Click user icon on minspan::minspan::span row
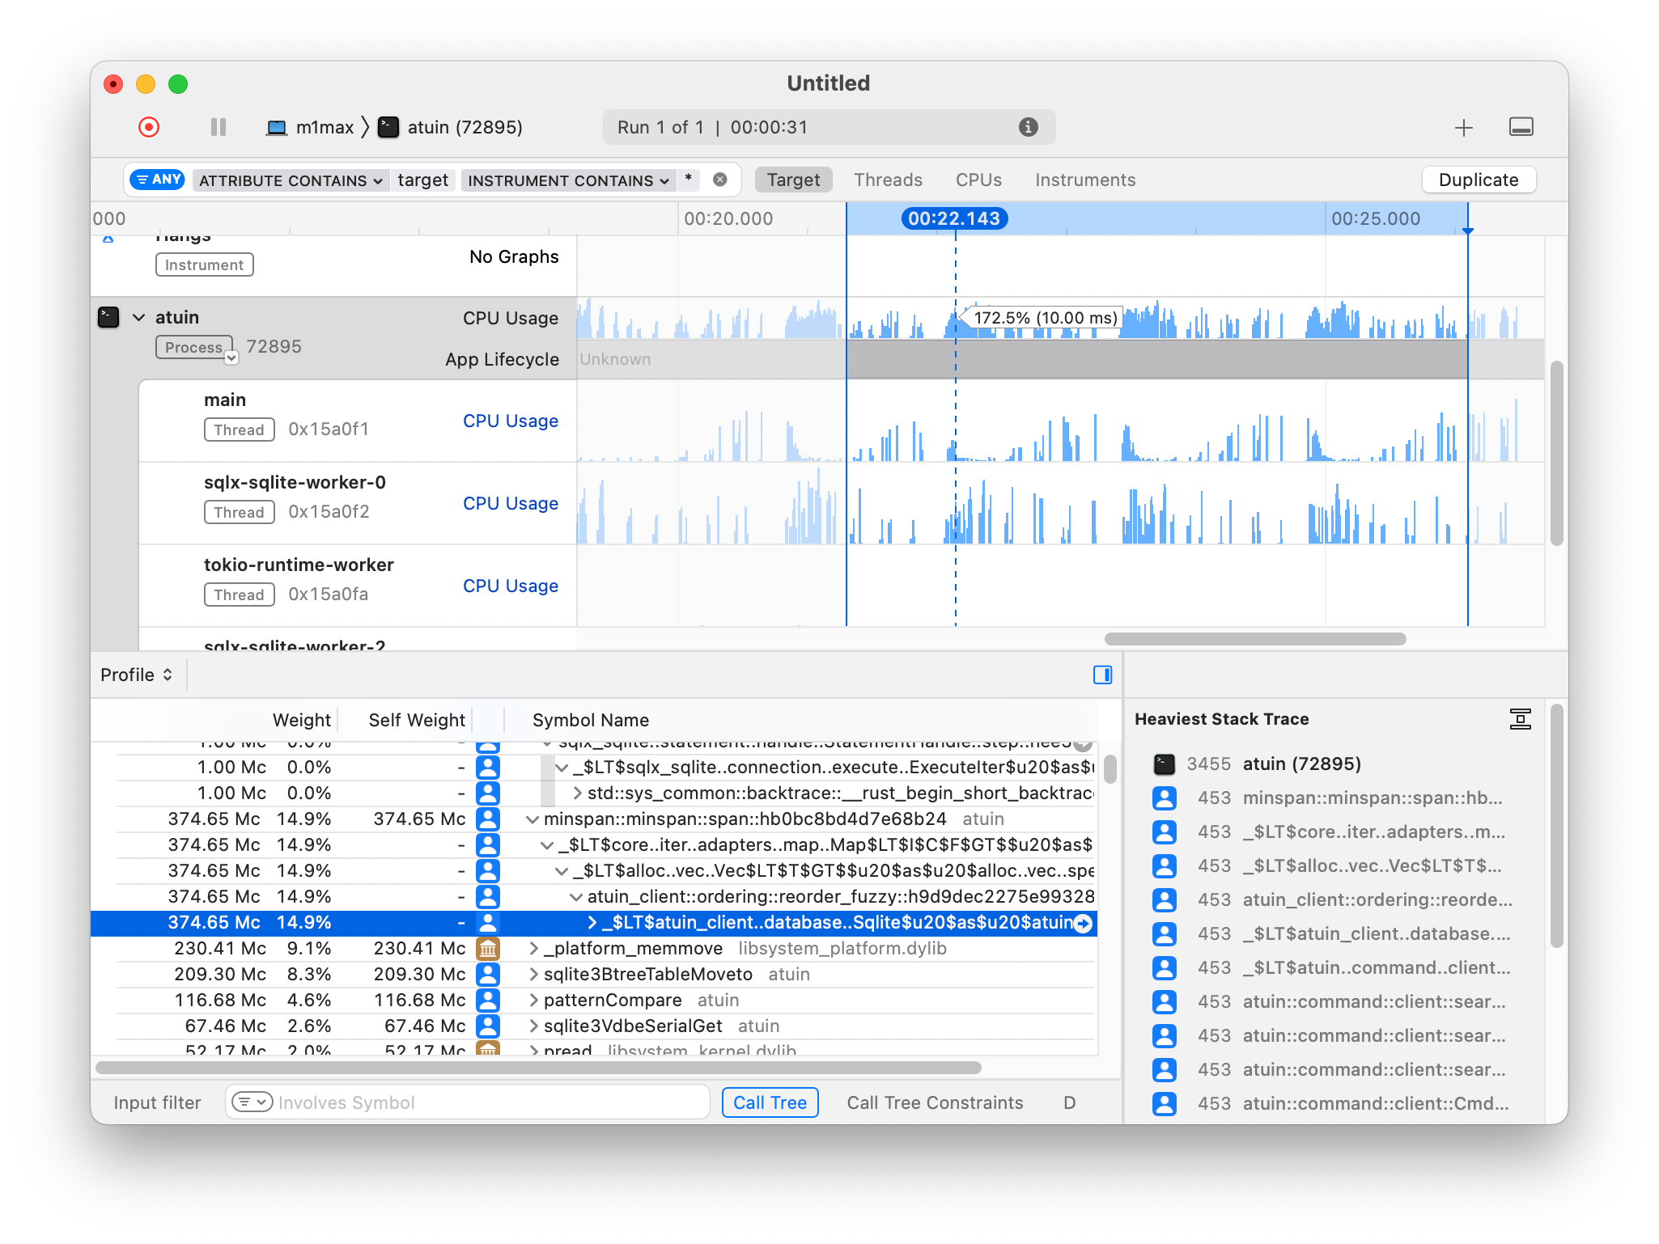 [487, 819]
